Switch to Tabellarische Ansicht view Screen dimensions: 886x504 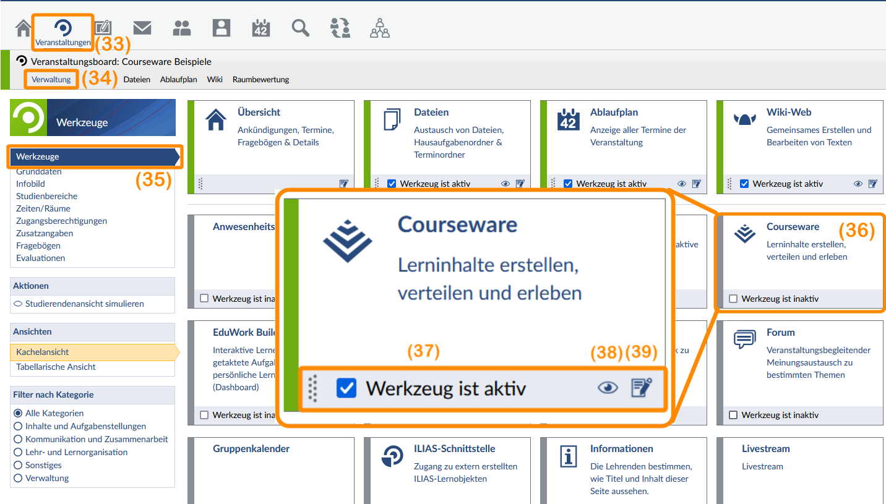pyautogui.click(x=56, y=367)
